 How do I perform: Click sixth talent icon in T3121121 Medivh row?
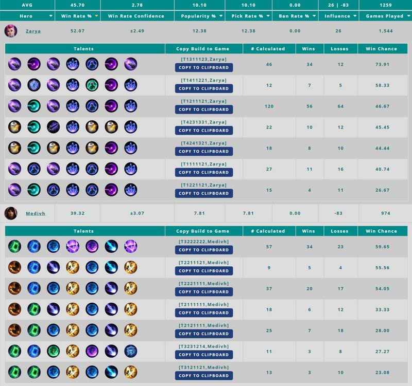pos(111,372)
